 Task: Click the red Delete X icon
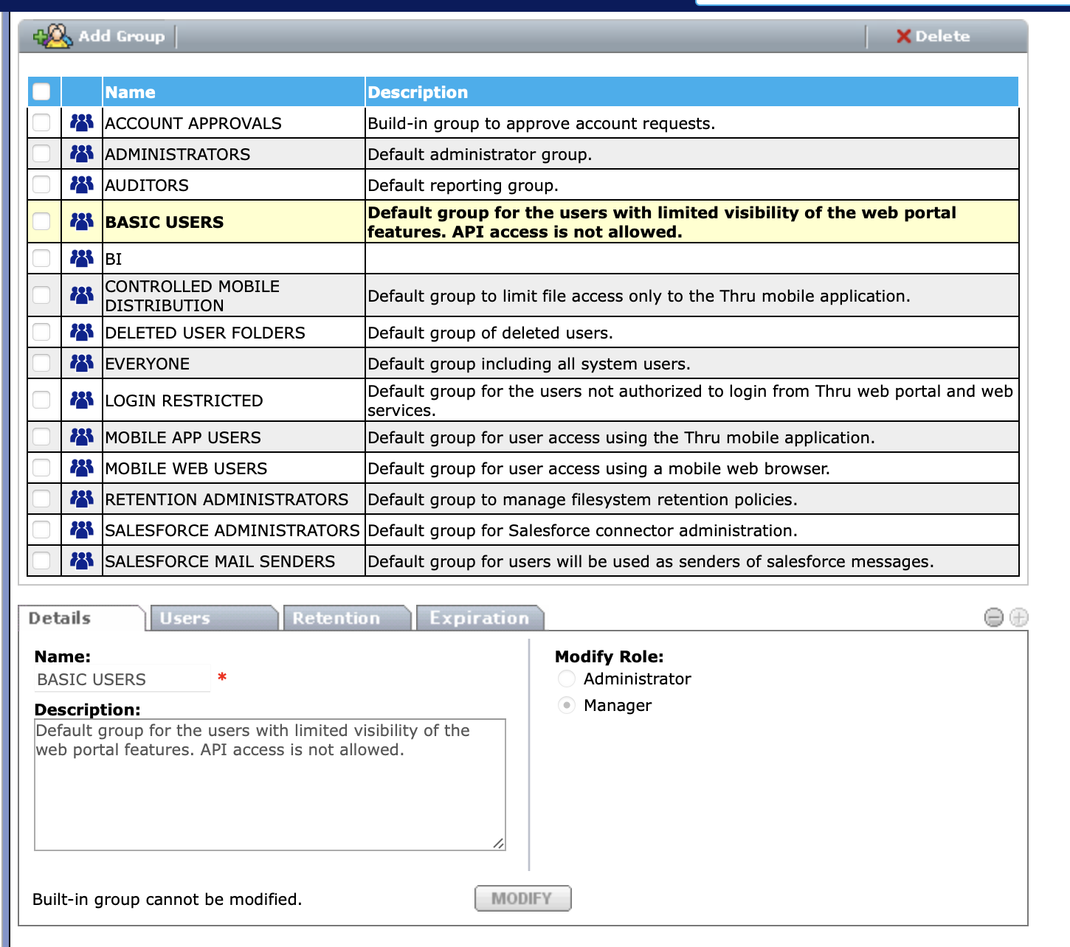coord(903,36)
